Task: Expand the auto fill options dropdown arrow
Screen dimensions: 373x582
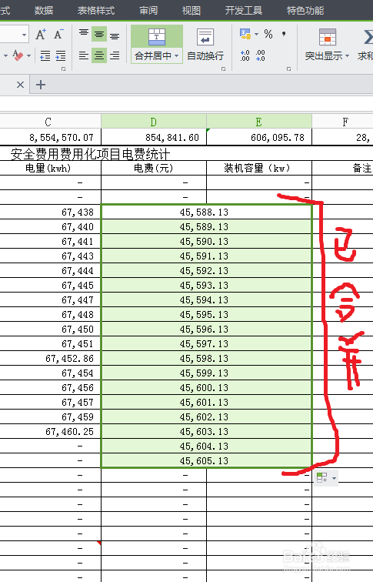Action: 334,478
